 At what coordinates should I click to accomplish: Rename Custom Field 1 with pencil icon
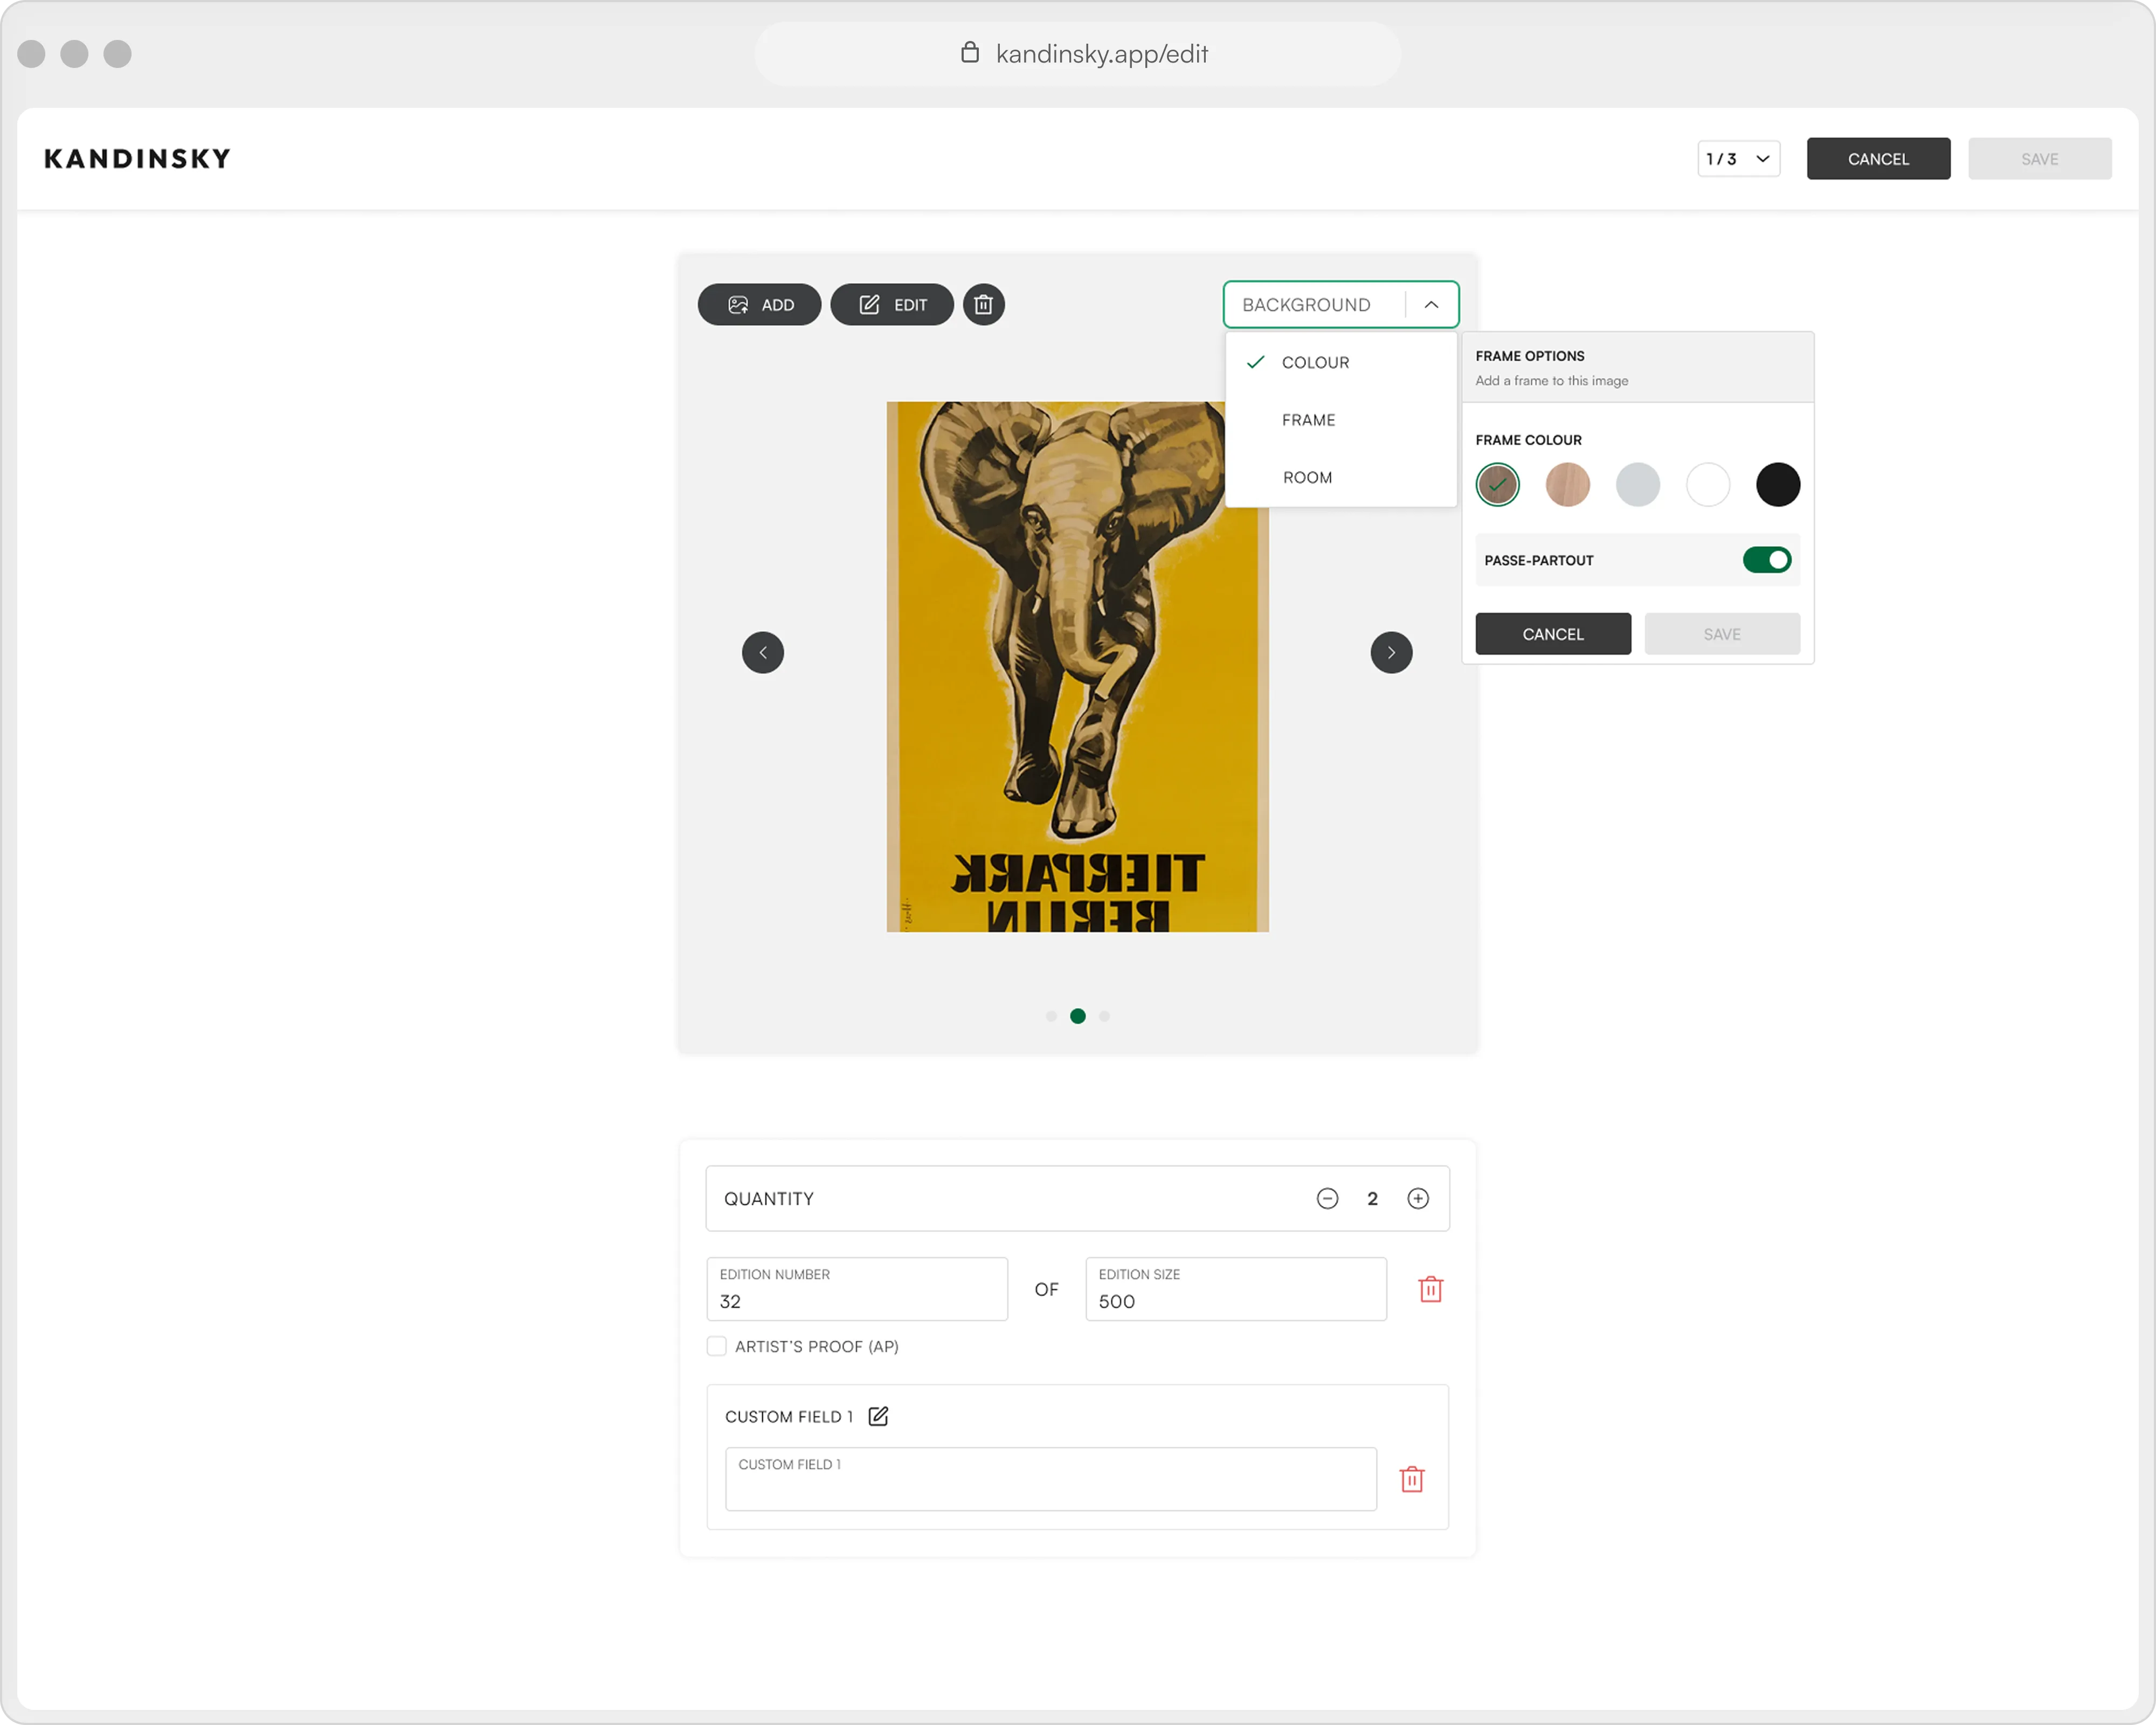[x=877, y=1416]
